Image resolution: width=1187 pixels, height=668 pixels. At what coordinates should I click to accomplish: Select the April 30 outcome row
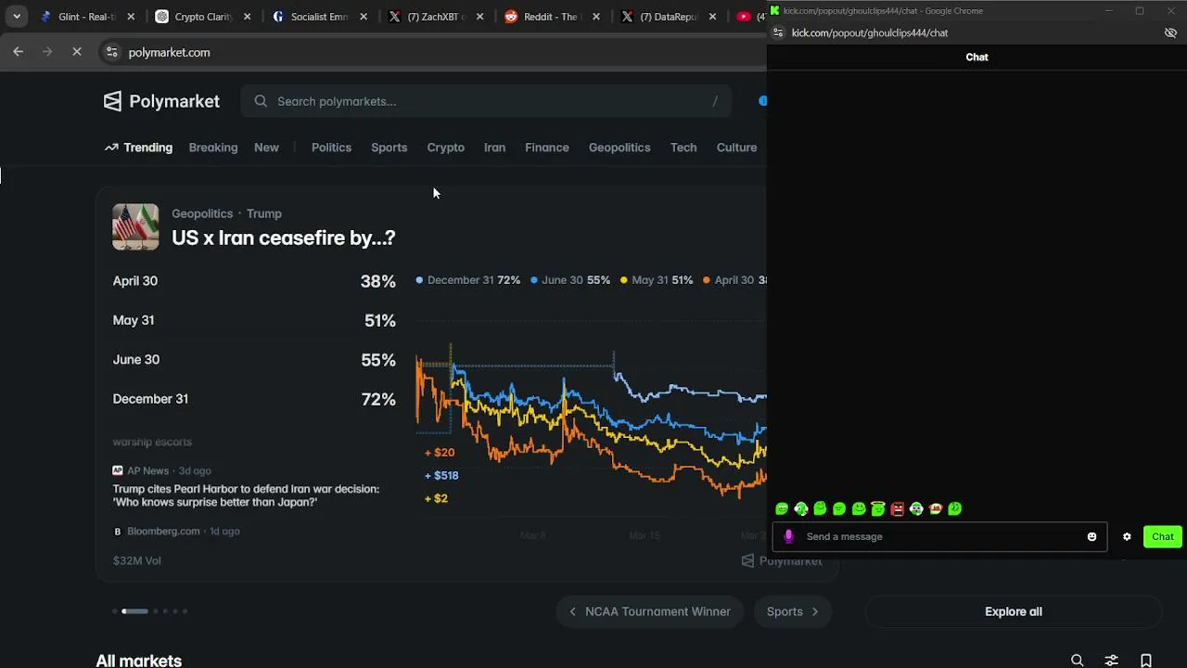click(x=254, y=281)
